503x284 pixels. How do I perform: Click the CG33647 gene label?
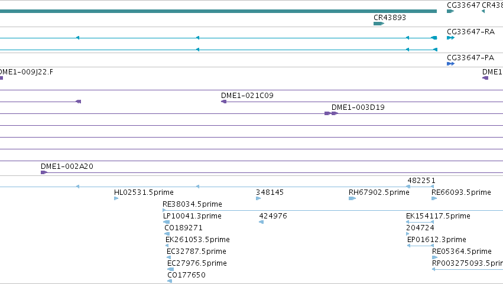tap(463, 5)
